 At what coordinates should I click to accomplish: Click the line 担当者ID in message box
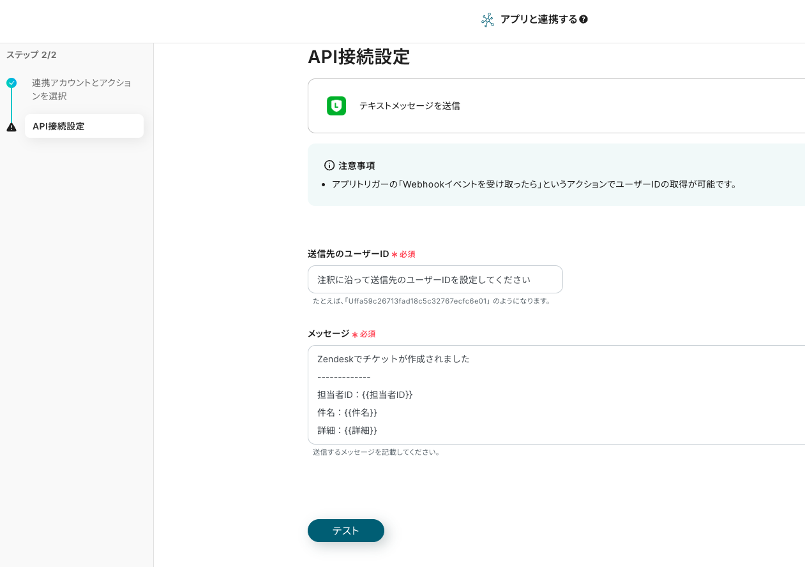tap(365, 395)
